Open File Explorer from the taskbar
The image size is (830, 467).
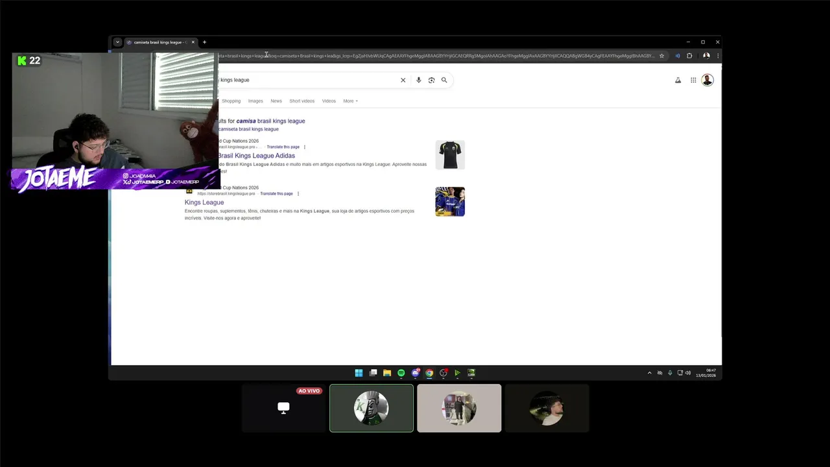pyautogui.click(x=387, y=373)
